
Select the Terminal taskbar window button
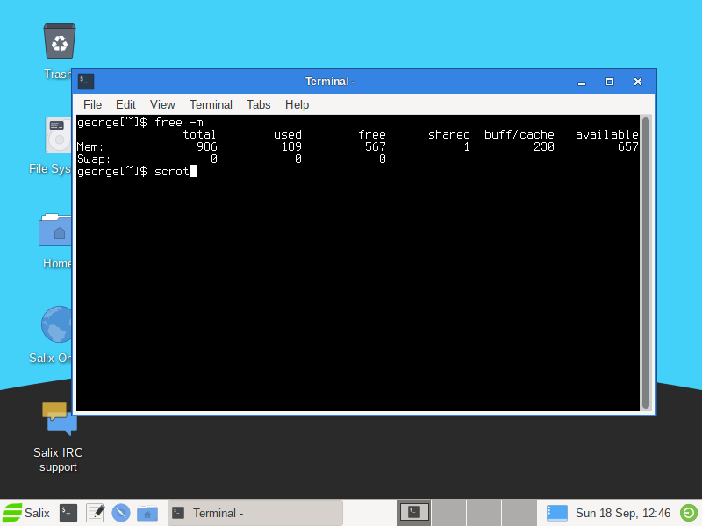pyautogui.click(x=255, y=513)
